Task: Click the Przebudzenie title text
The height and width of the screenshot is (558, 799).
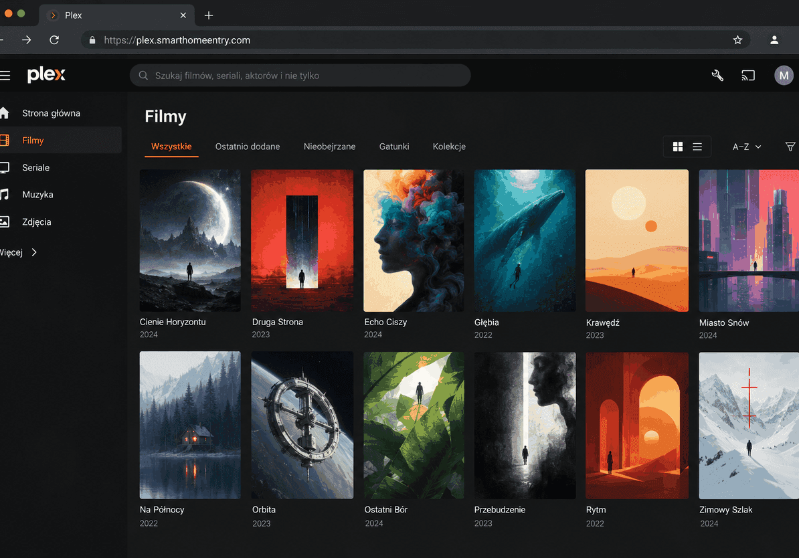Action: [500, 510]
